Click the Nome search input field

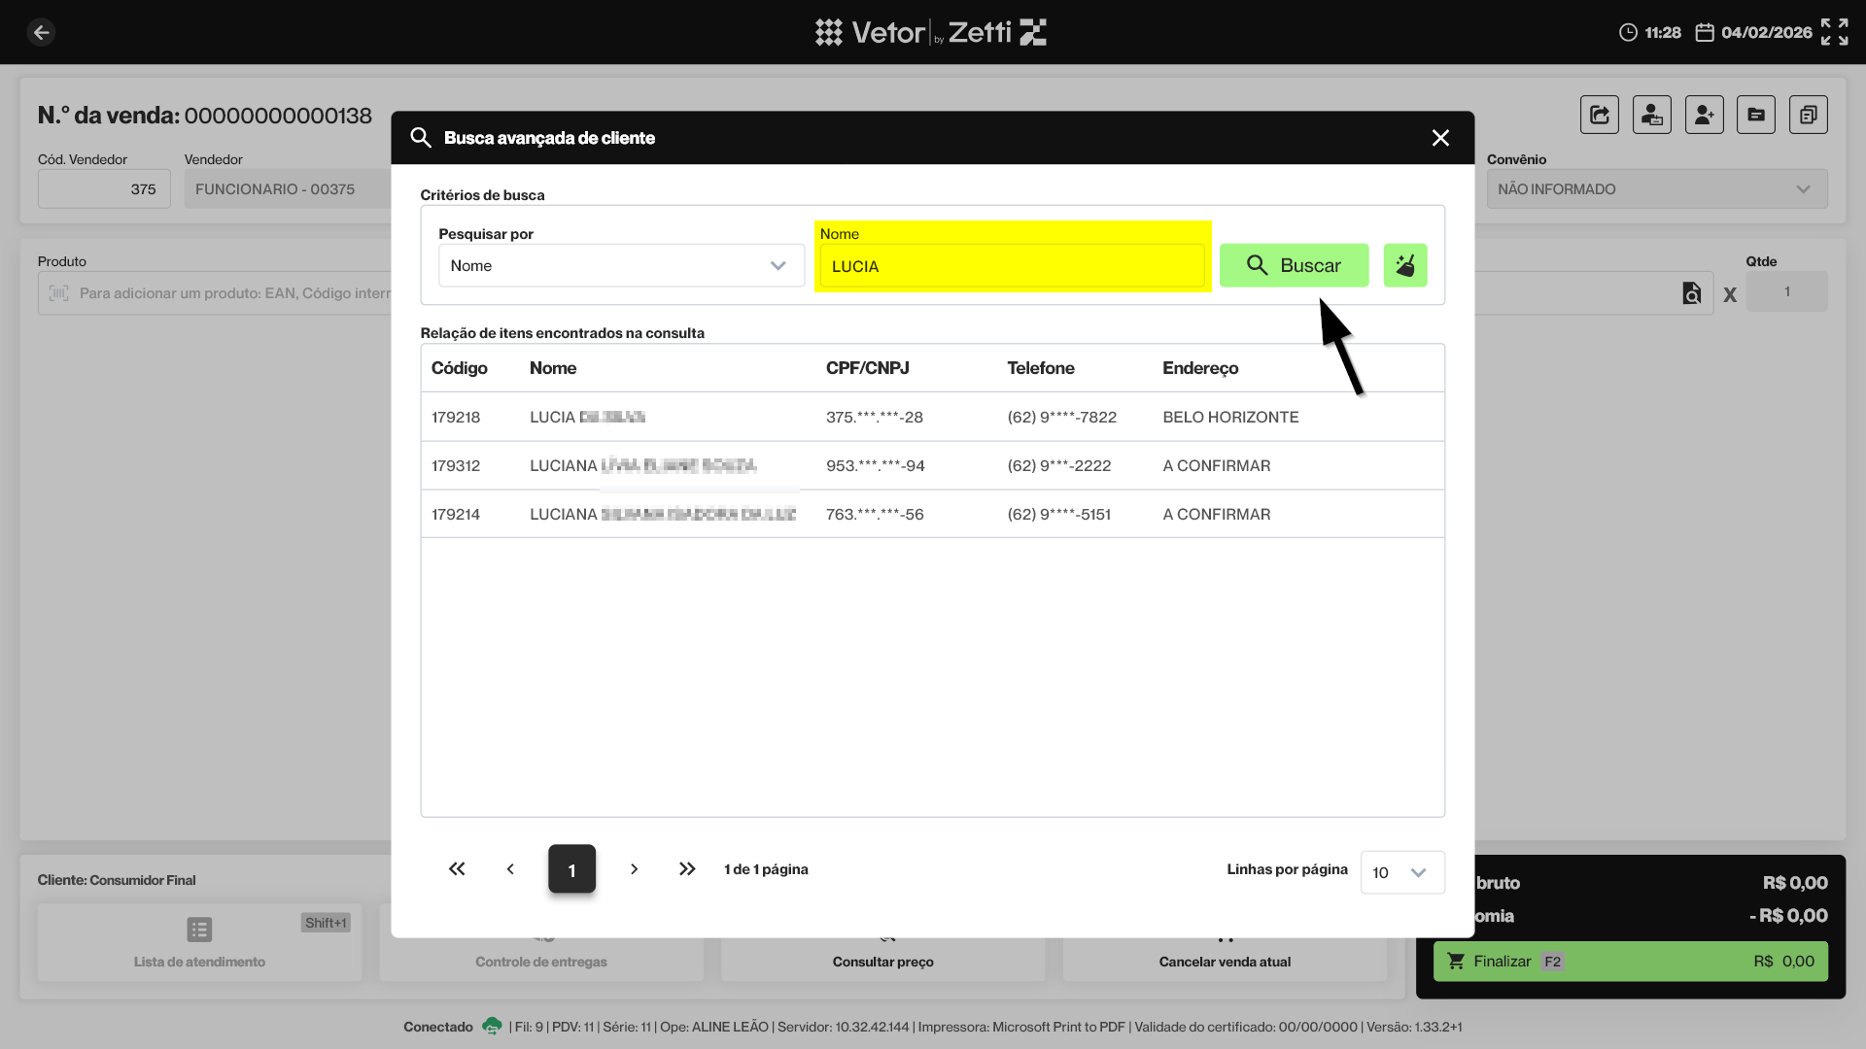[x=1011, y=266]
